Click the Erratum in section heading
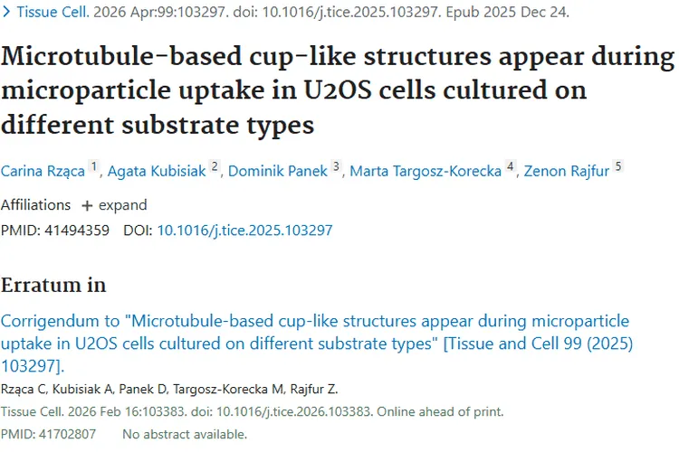The height and width of the screenshot is (452, 679). coord(53,286)
